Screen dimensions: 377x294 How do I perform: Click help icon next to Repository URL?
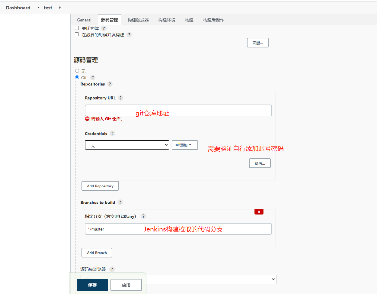tap(121, 98)
